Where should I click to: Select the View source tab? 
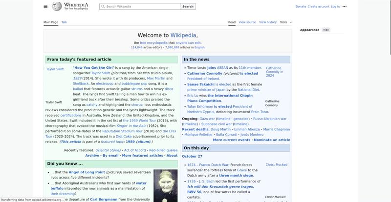[x=247, y=22]
